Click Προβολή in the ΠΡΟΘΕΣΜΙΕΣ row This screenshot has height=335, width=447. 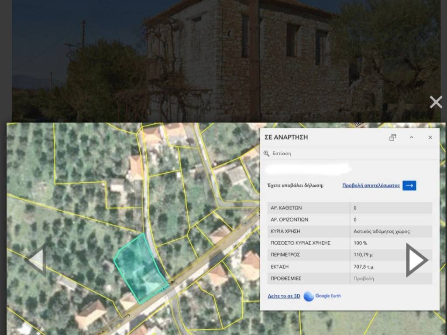click(x=364, y=278)
